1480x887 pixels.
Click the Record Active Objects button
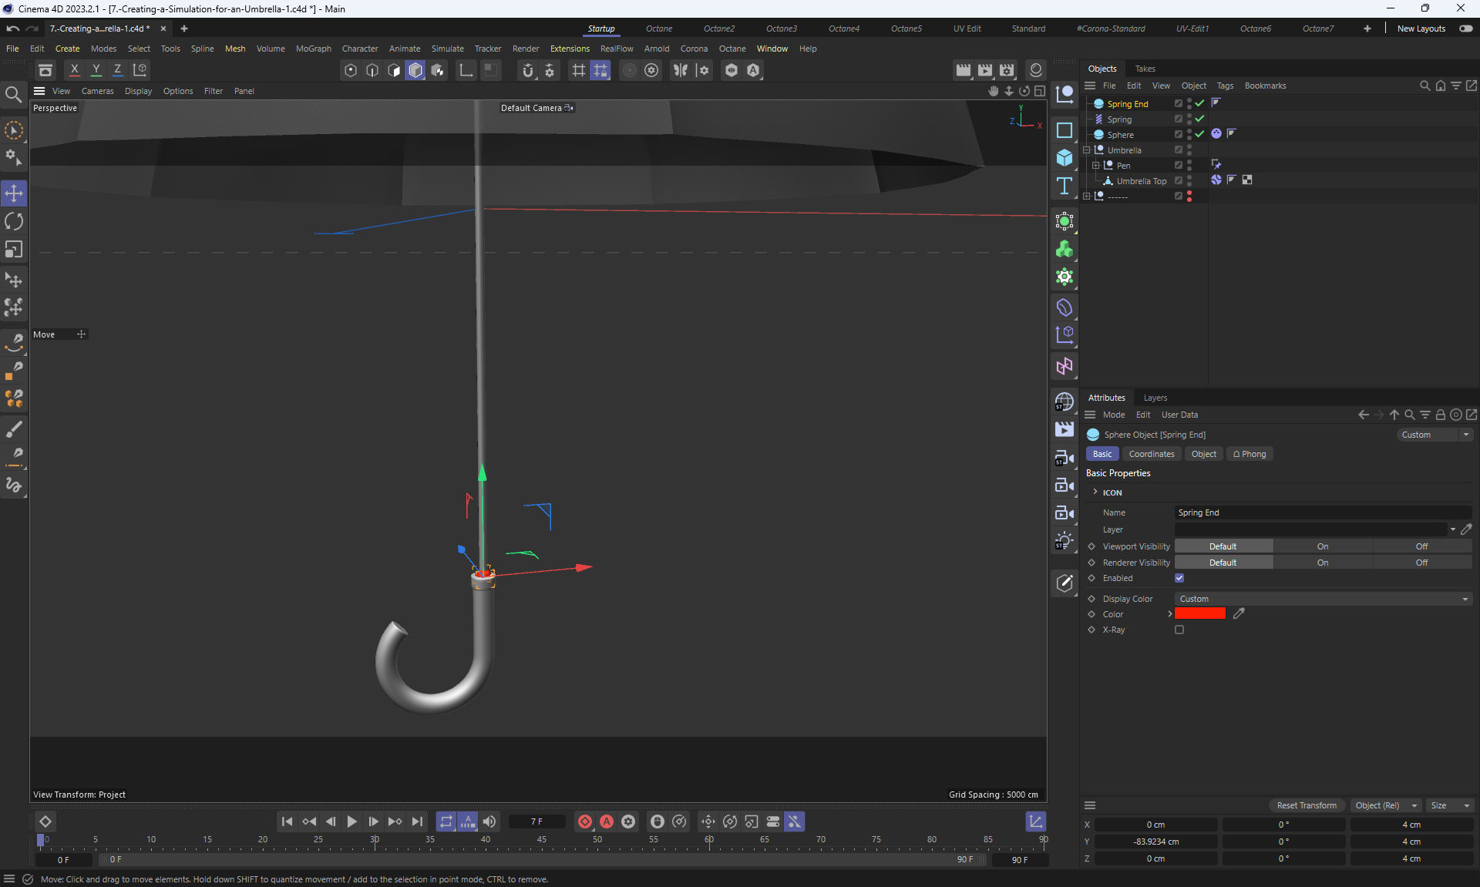[585, 821]
